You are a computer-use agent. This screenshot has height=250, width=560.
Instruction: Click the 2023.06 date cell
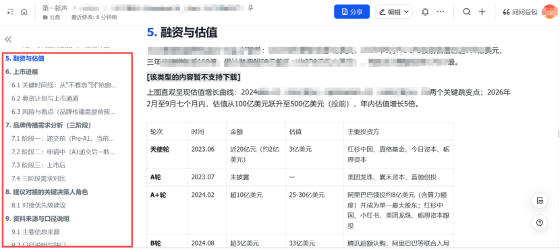tap(207, 154)
